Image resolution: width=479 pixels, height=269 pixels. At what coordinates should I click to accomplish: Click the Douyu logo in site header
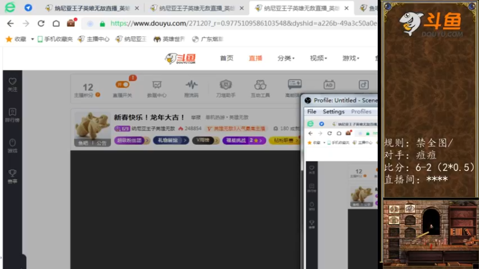point(181,58)
